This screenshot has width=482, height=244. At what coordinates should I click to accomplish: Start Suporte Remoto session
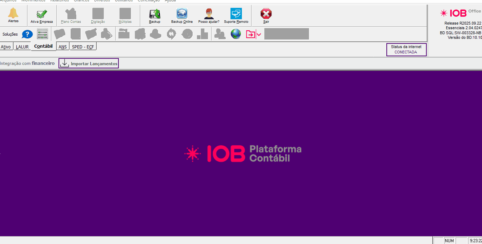(x=236, y=14)
